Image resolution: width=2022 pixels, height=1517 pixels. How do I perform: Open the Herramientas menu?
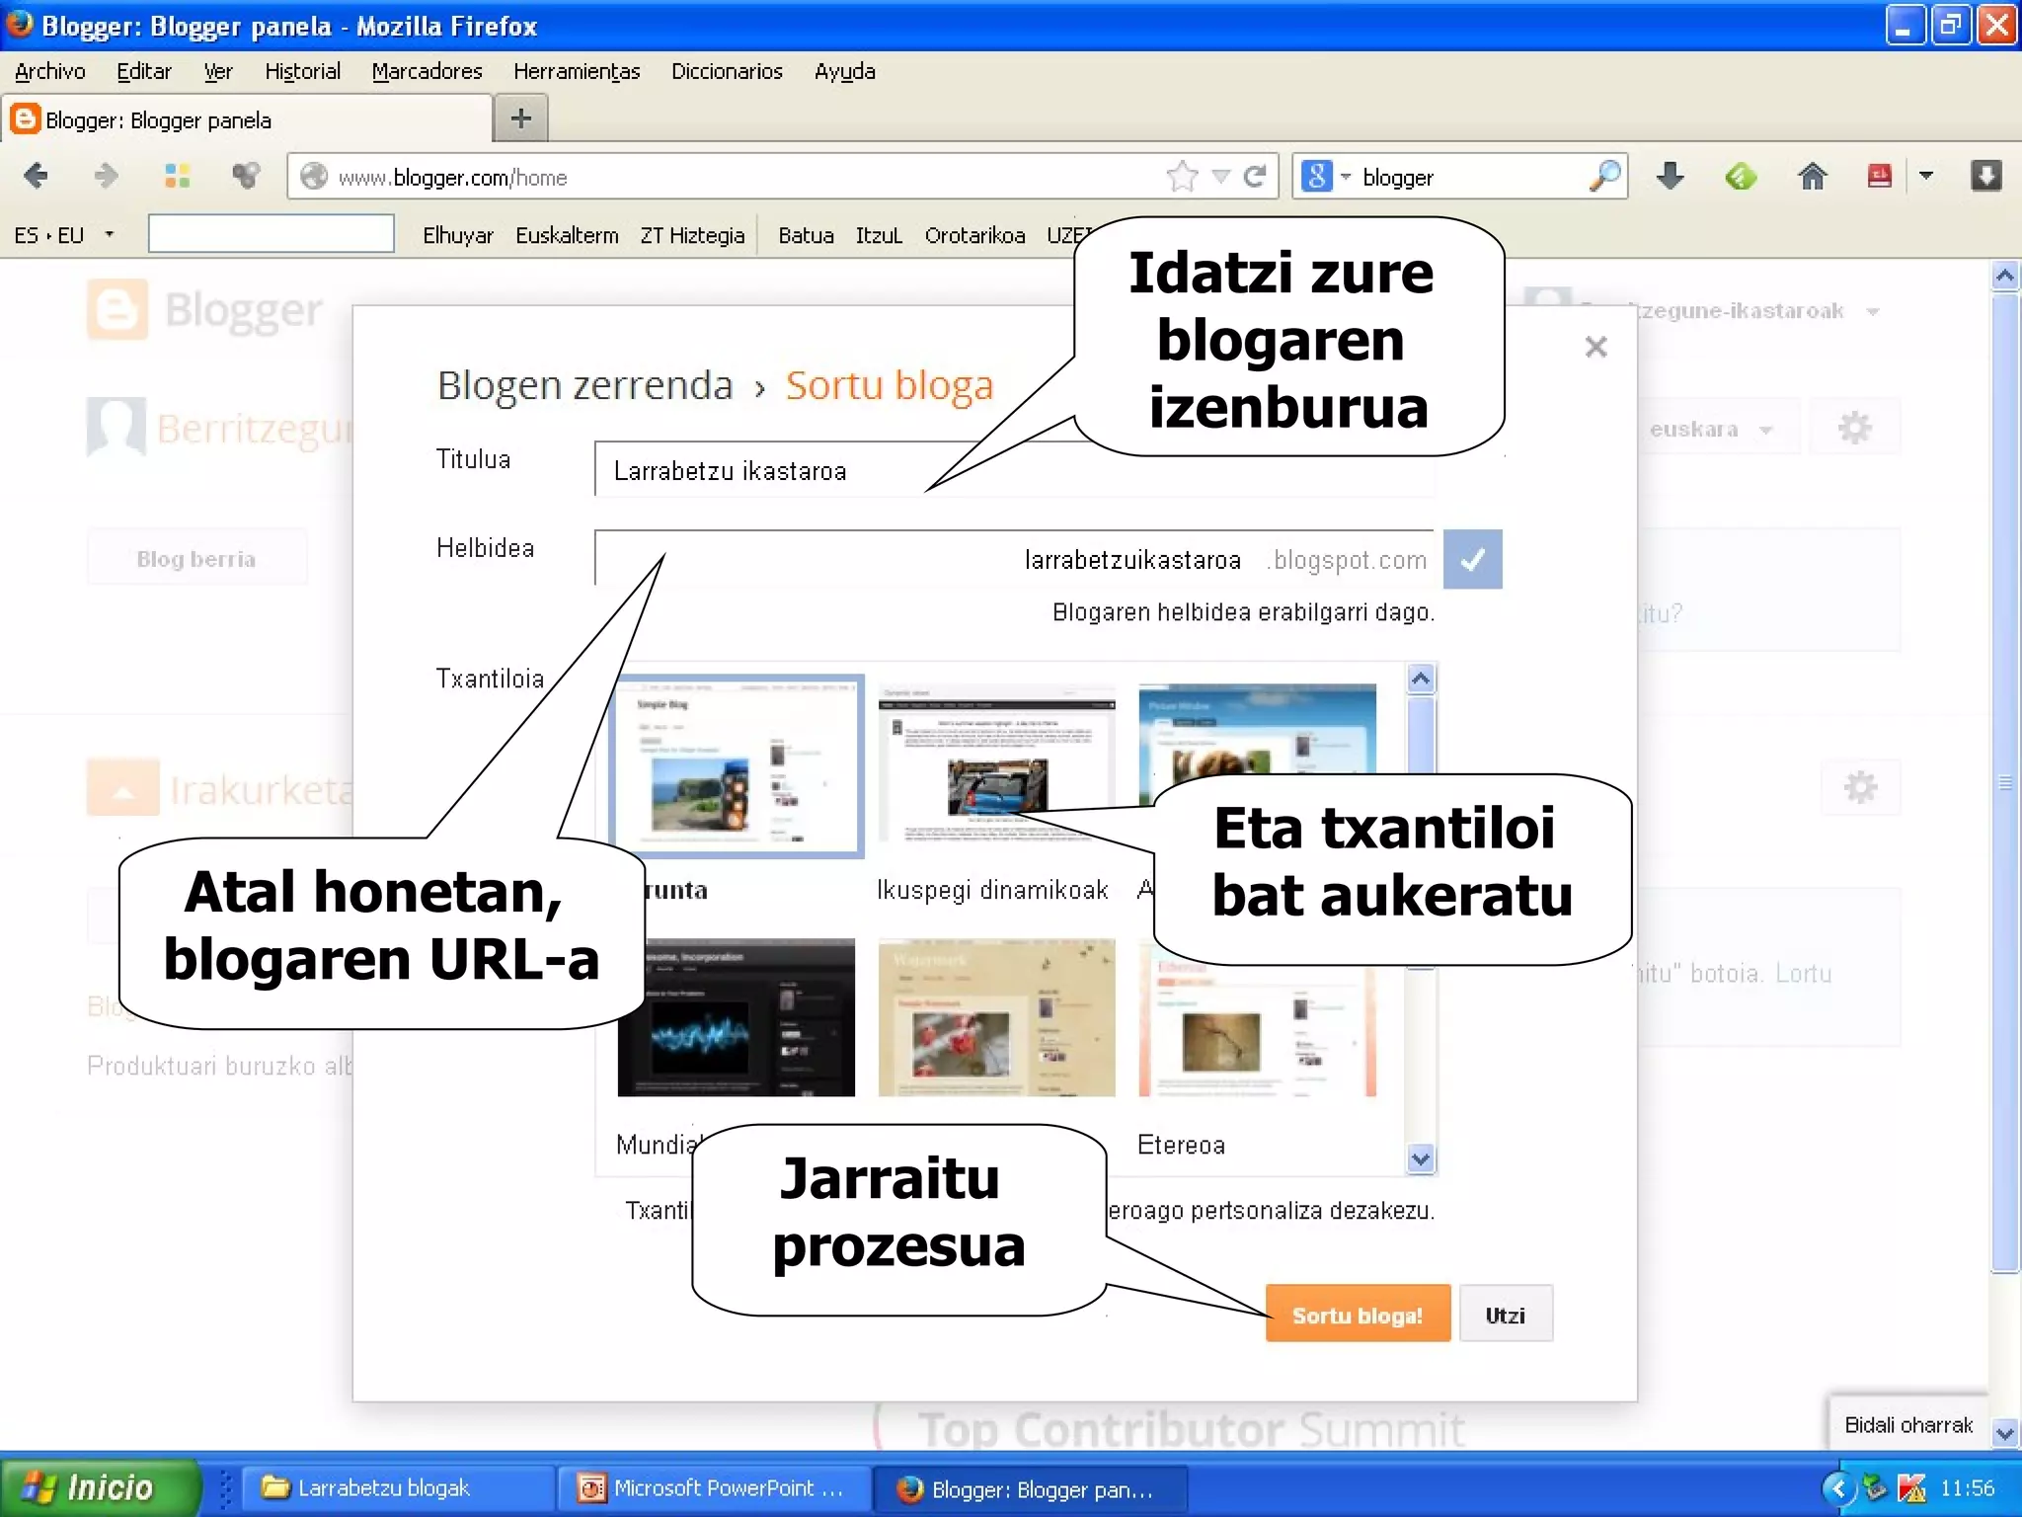[x=577, y=71]
